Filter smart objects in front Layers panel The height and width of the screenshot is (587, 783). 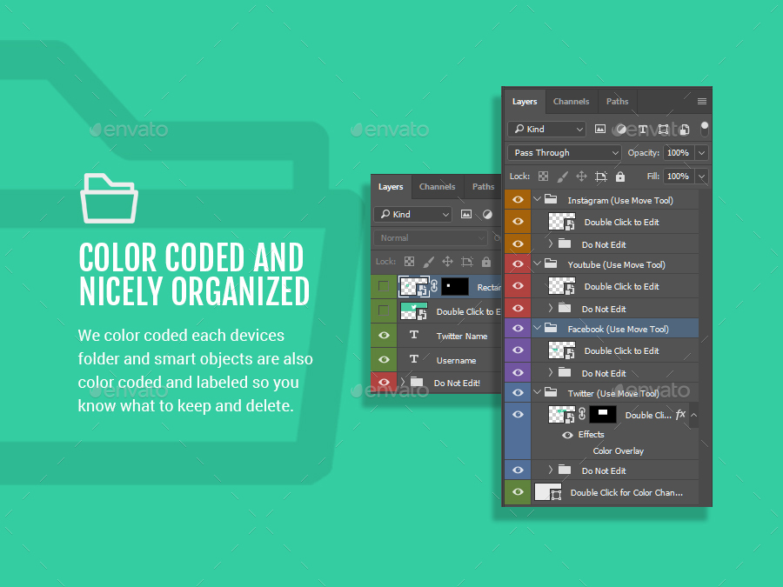click(x=684, y=130)
